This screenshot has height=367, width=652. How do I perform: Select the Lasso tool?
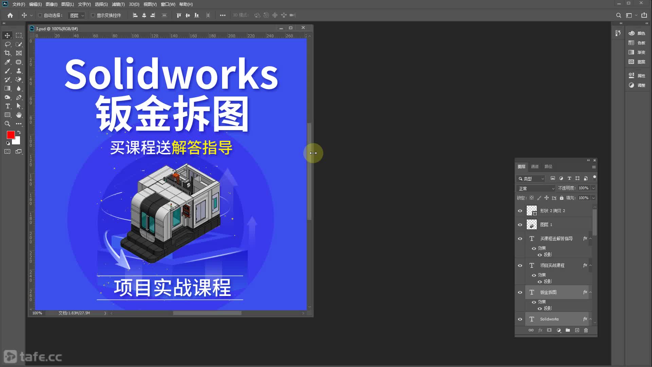tap(7, 44)
